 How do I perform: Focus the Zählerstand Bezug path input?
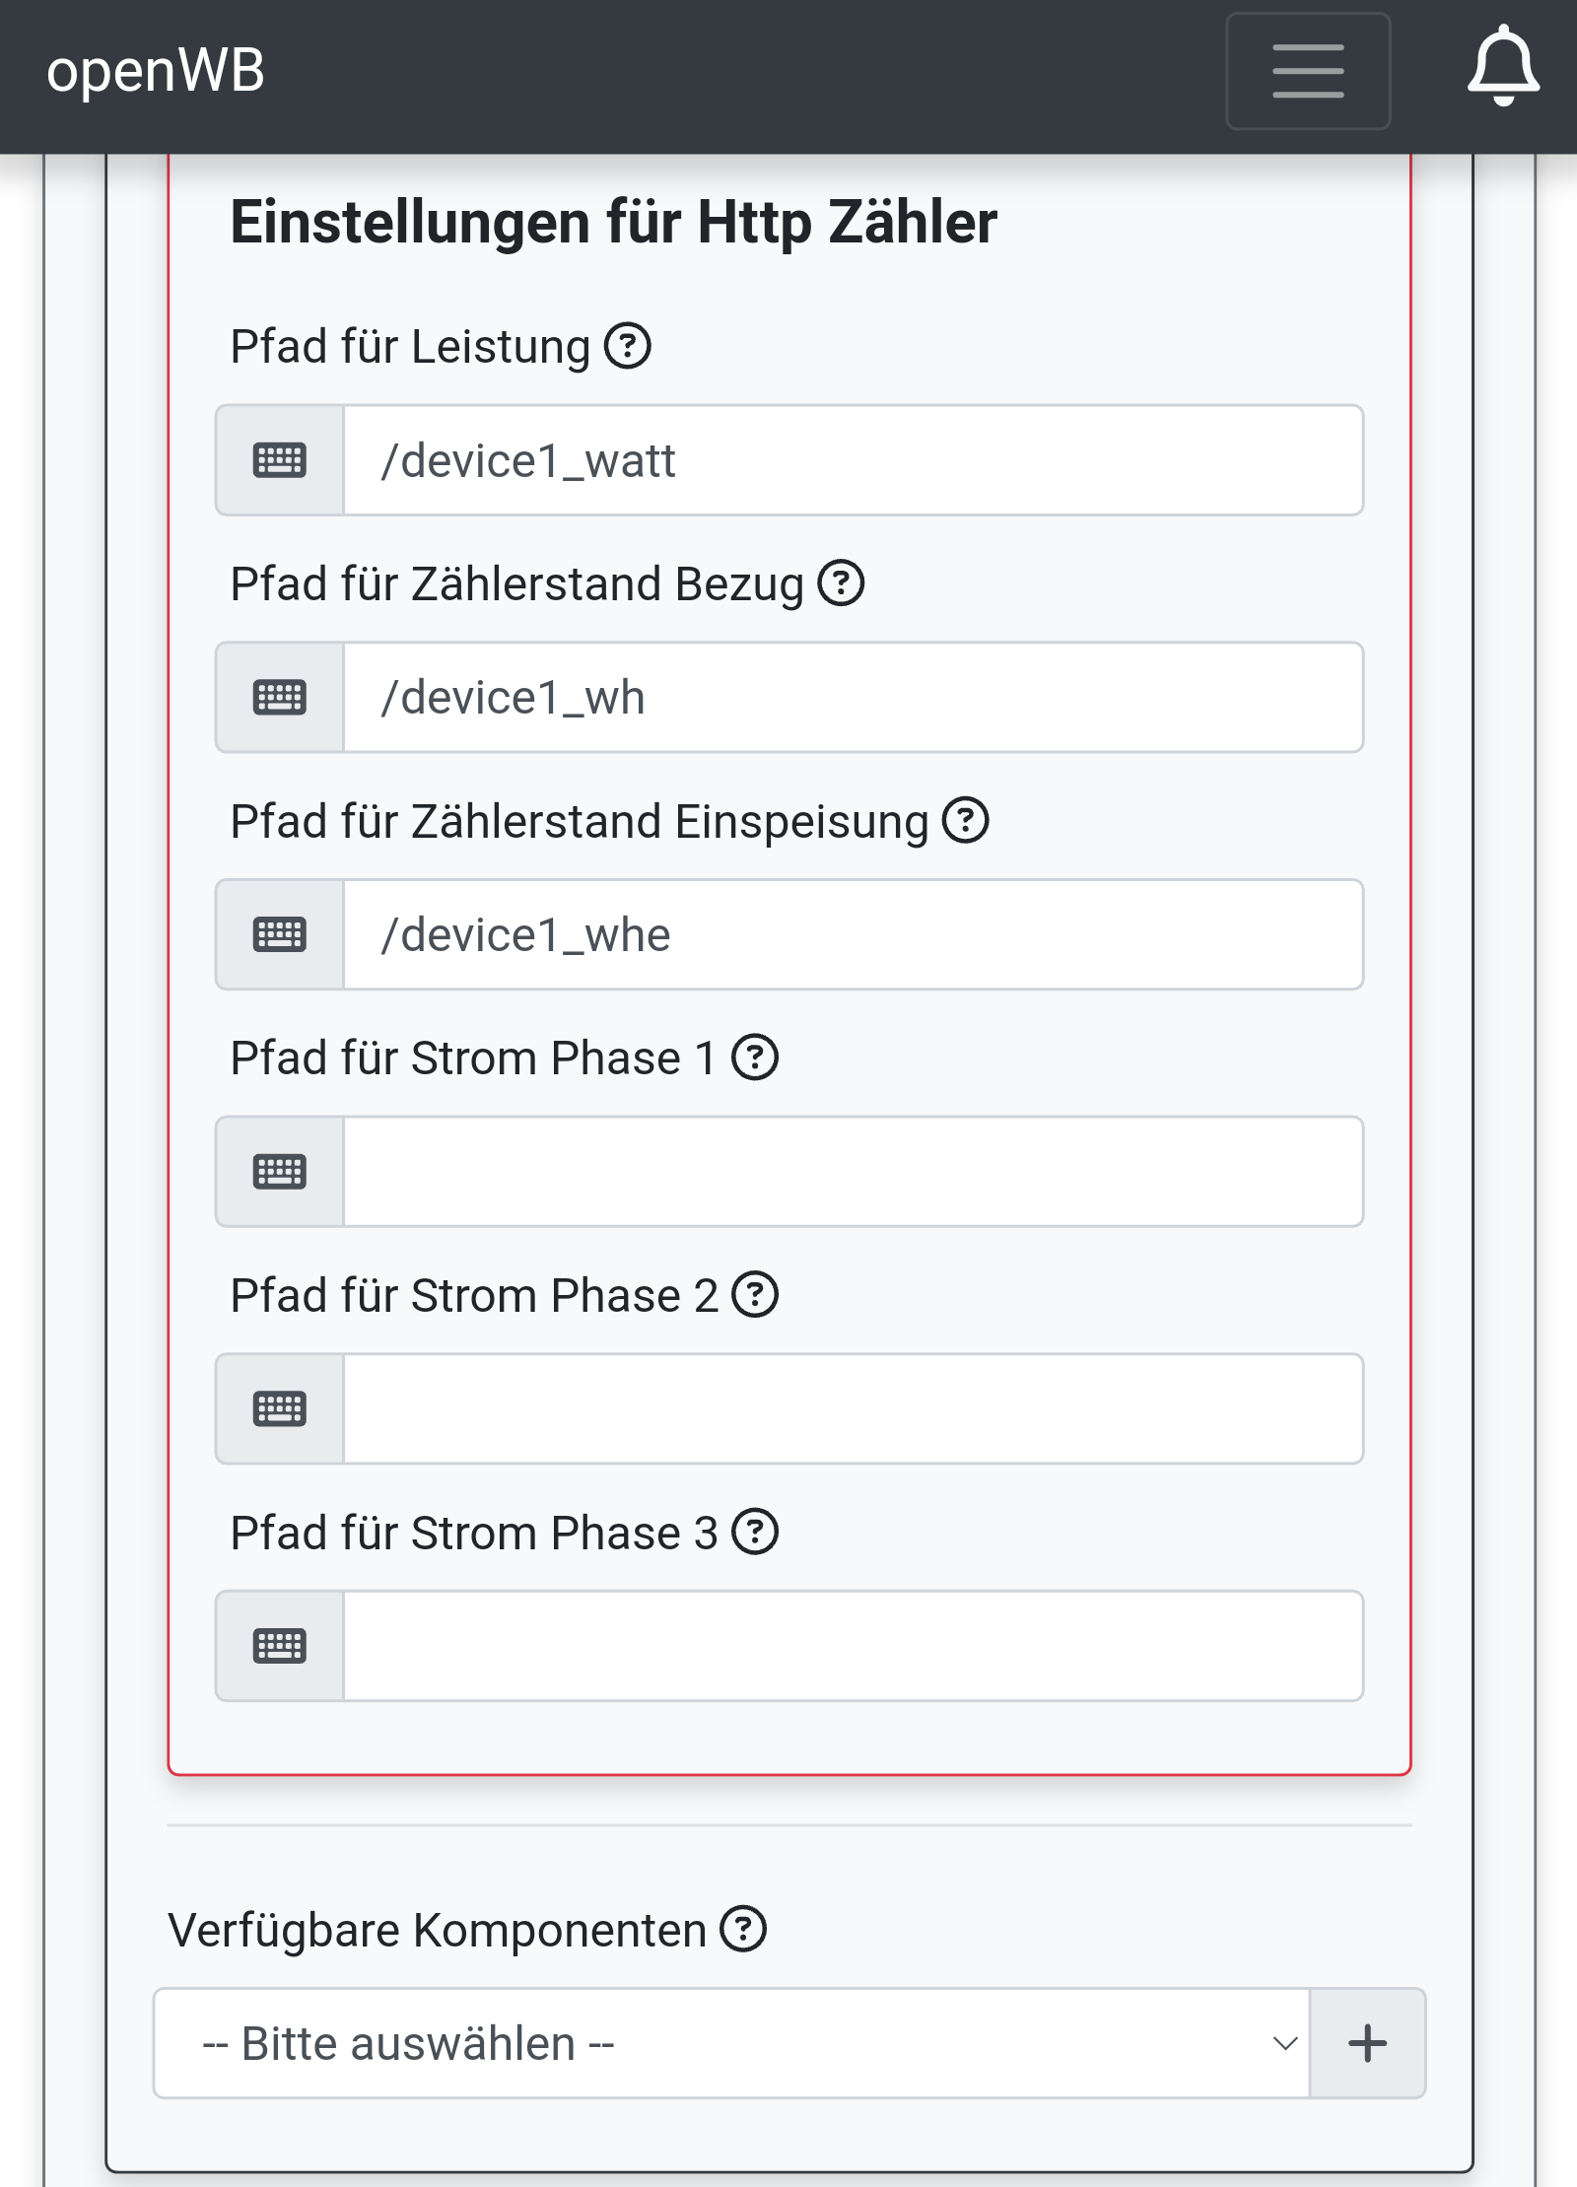[x=853, y=698]
